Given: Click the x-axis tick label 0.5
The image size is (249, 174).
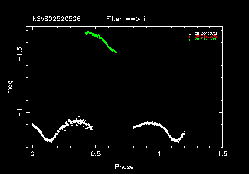Looking at the screenshot, I should (x=96, y=154).
